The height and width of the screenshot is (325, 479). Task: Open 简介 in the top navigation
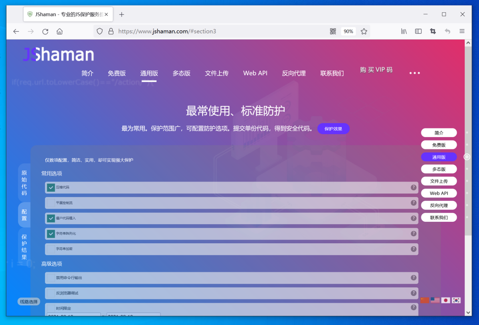(87, 73)
